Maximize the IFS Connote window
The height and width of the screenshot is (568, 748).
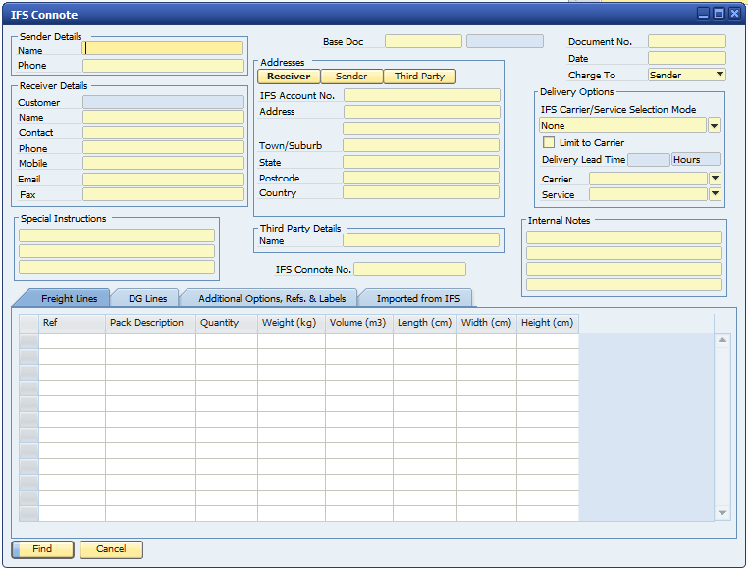click(x=719, y=14)
